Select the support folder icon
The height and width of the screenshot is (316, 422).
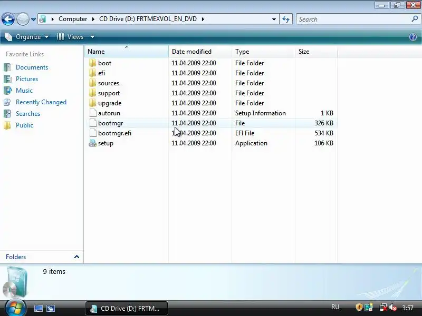click(92, 93)
